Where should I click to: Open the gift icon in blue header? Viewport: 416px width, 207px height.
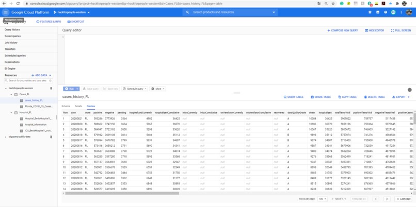(370, 12)
